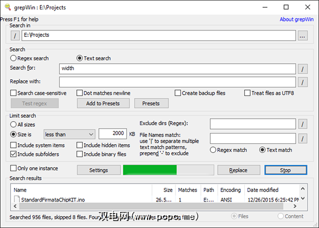Open the Presets button
This screenshot has height=228, width=319.
[151, 103]
